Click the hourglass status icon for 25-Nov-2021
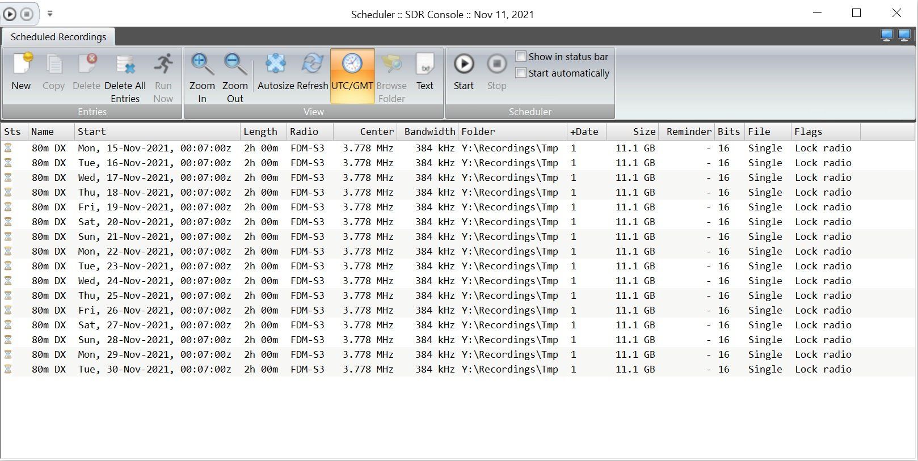This screenshot has width=918, height=461. click(x=8, y=295)
